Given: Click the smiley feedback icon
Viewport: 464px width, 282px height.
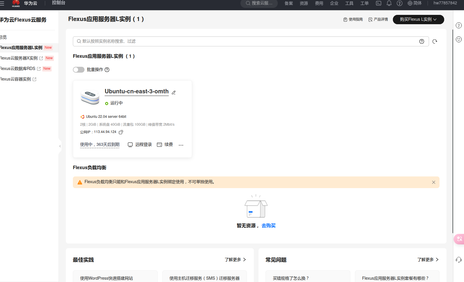Looking at the screenshot, I should (458, 39).
